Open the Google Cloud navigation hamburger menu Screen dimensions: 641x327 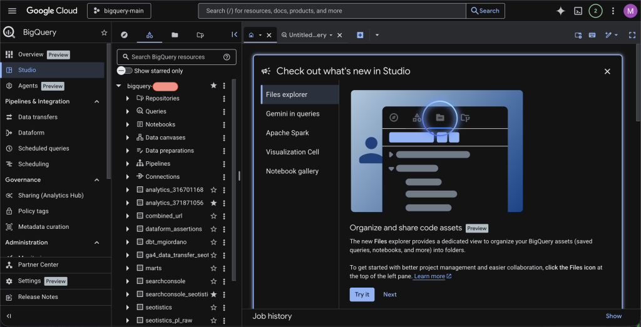tap(12, 11)
